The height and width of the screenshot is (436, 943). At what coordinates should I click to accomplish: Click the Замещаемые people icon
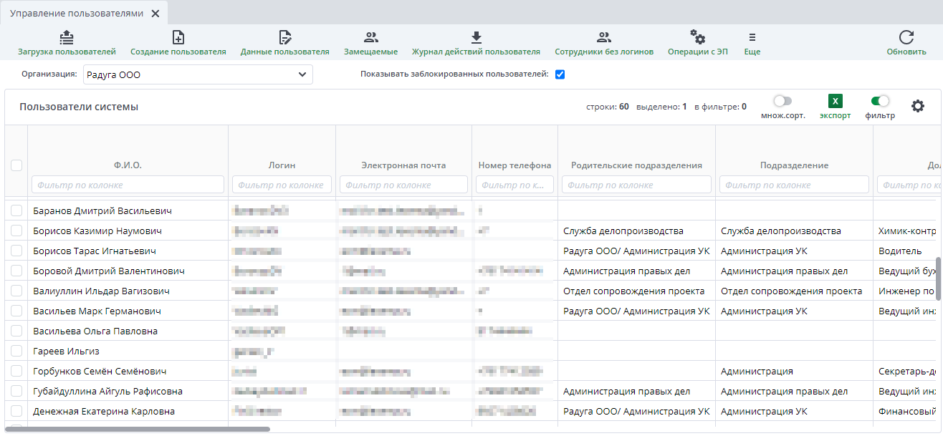point(370,38)
